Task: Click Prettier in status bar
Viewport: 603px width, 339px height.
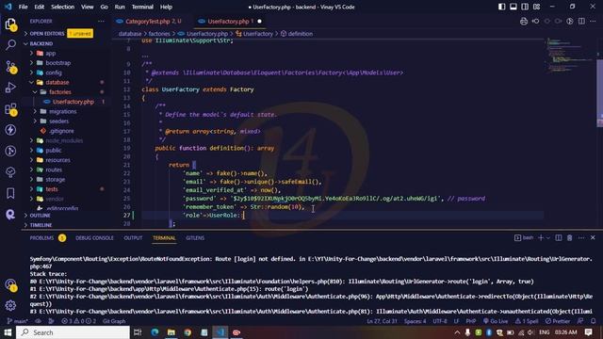Action: point(558,321)
